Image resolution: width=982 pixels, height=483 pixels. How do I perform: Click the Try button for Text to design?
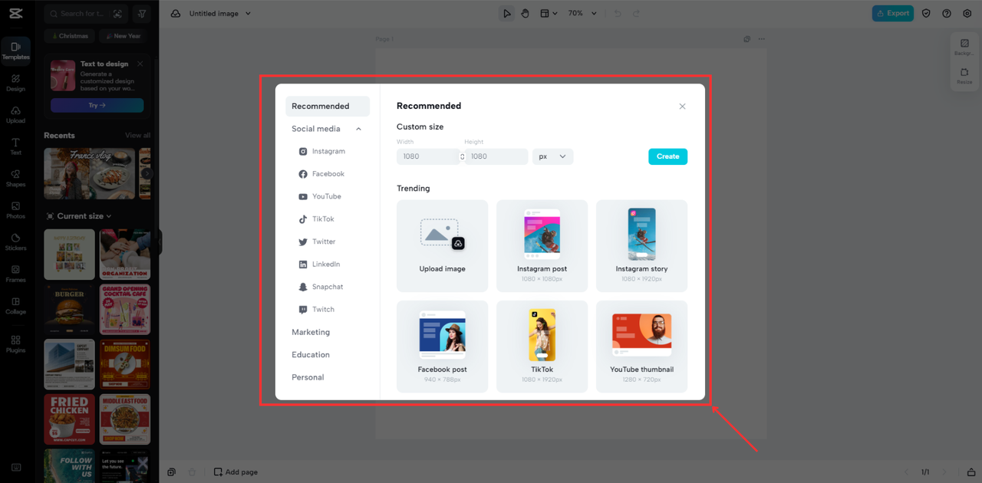[x=97, y=105]
